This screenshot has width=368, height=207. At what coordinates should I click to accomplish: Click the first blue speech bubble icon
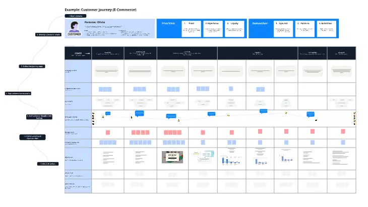(106, 113)
